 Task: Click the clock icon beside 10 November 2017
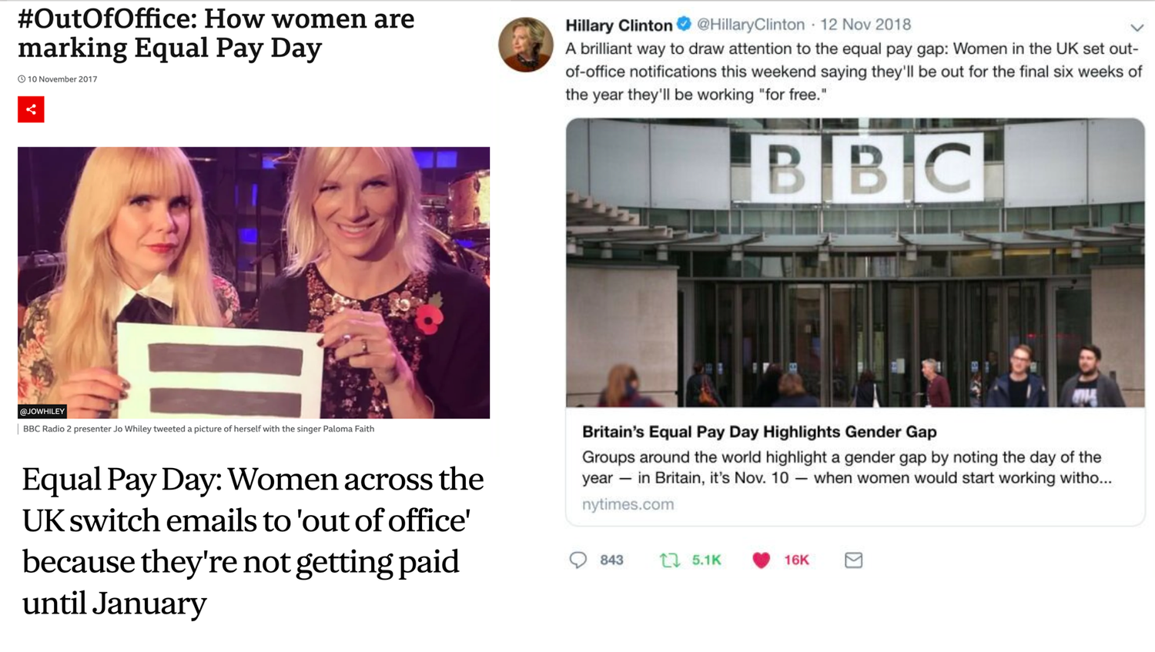point(22,79)
